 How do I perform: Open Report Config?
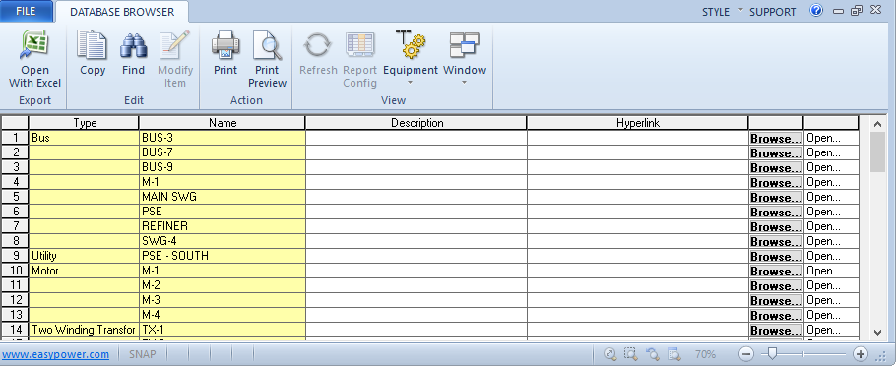(x=360, y=59)
